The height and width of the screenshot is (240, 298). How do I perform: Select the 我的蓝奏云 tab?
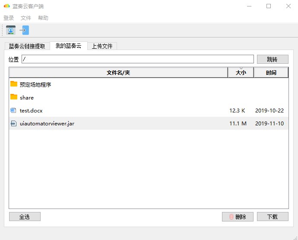click(68, 46)
